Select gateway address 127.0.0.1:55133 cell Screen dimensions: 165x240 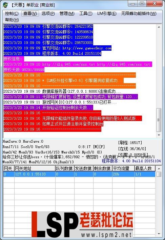pyautogui.click(x=35, y=174)
